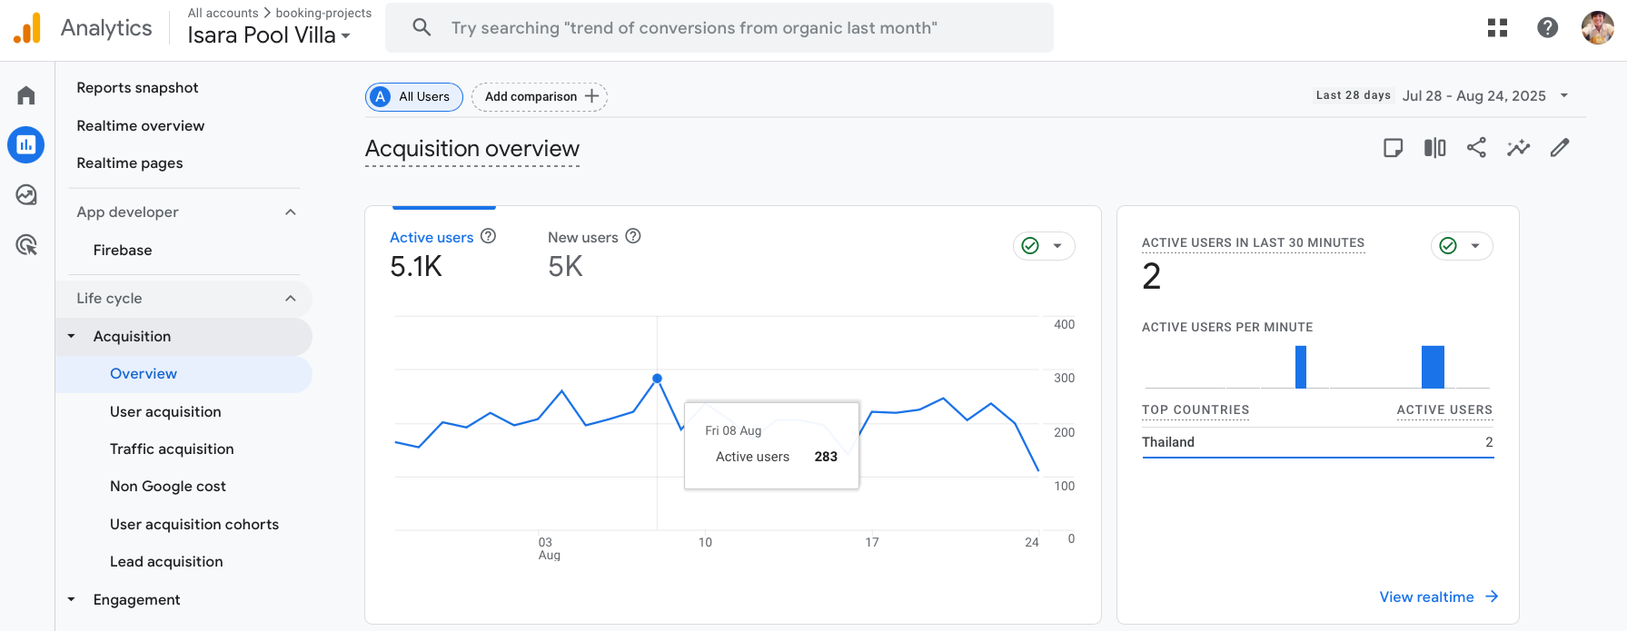Select the New users metric tab
The height and width of the screenshot is (631, 1627).
582,237
